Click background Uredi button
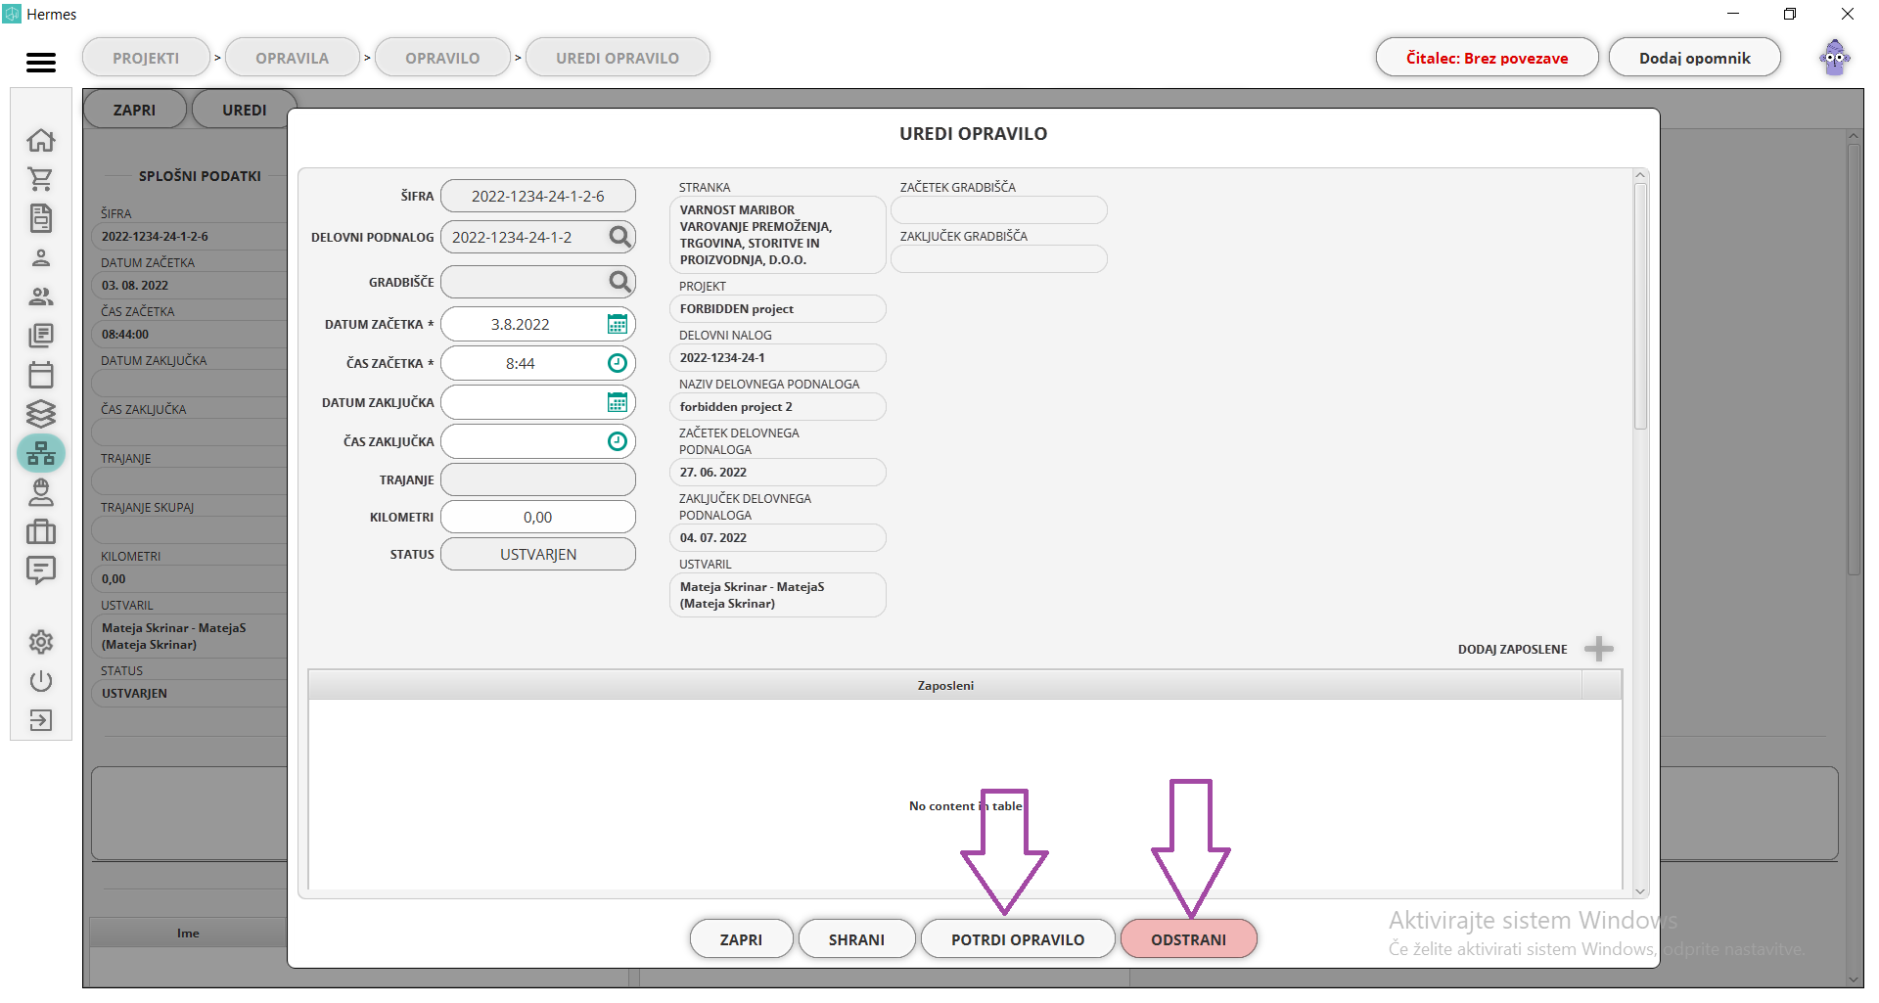Image resolution: width=1879 pixels, height=1003 pixels. tap(244, 110)
